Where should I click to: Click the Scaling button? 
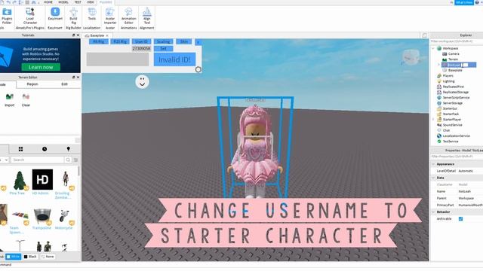[x=163, y=41]
